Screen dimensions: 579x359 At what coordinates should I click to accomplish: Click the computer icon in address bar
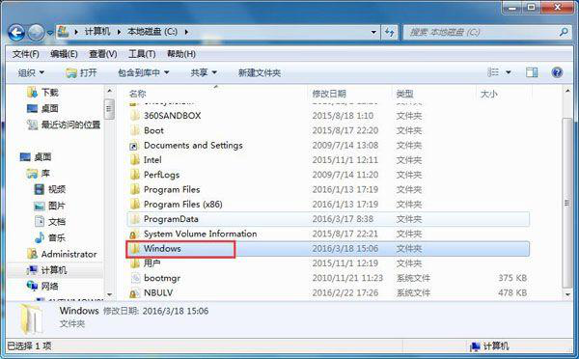63,32
